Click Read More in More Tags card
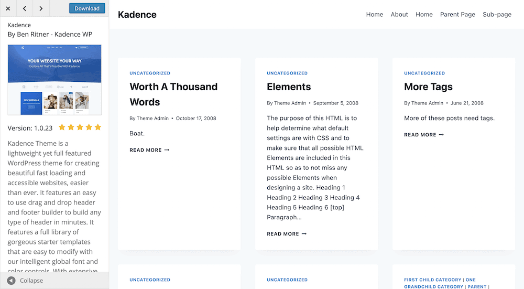 click(x=424, y=134)
